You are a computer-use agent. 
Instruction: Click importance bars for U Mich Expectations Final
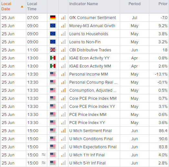pos(63,147)
